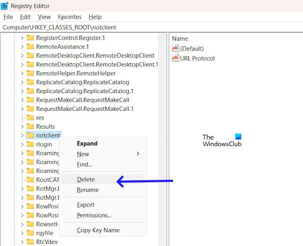Select the res key name
Screen dimensions: 303x246
point(40,117)
